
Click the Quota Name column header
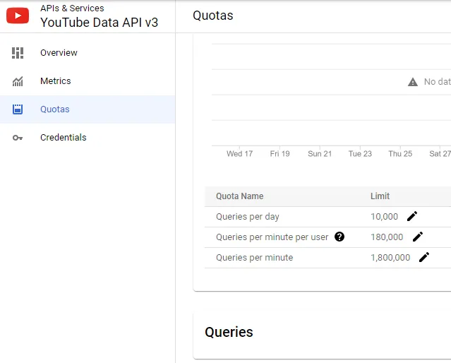[x=239, y=196]
